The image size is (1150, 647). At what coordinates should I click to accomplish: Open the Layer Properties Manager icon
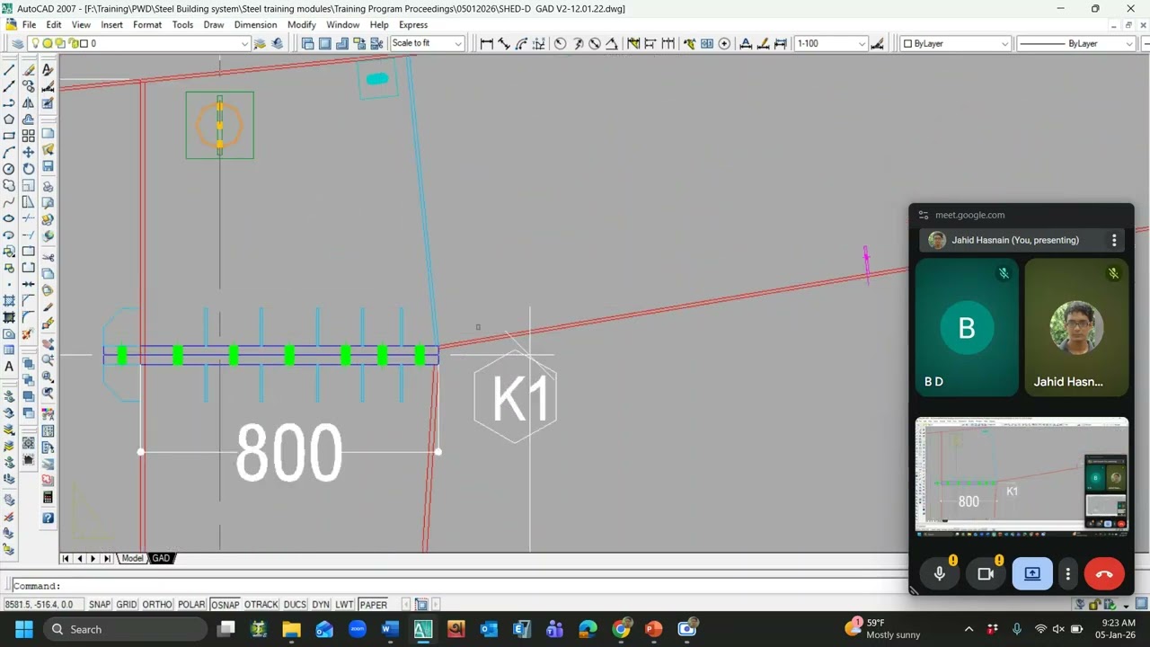click(17, 43)
